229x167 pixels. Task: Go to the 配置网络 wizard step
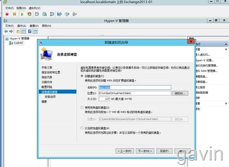click(x=47, y=87)
